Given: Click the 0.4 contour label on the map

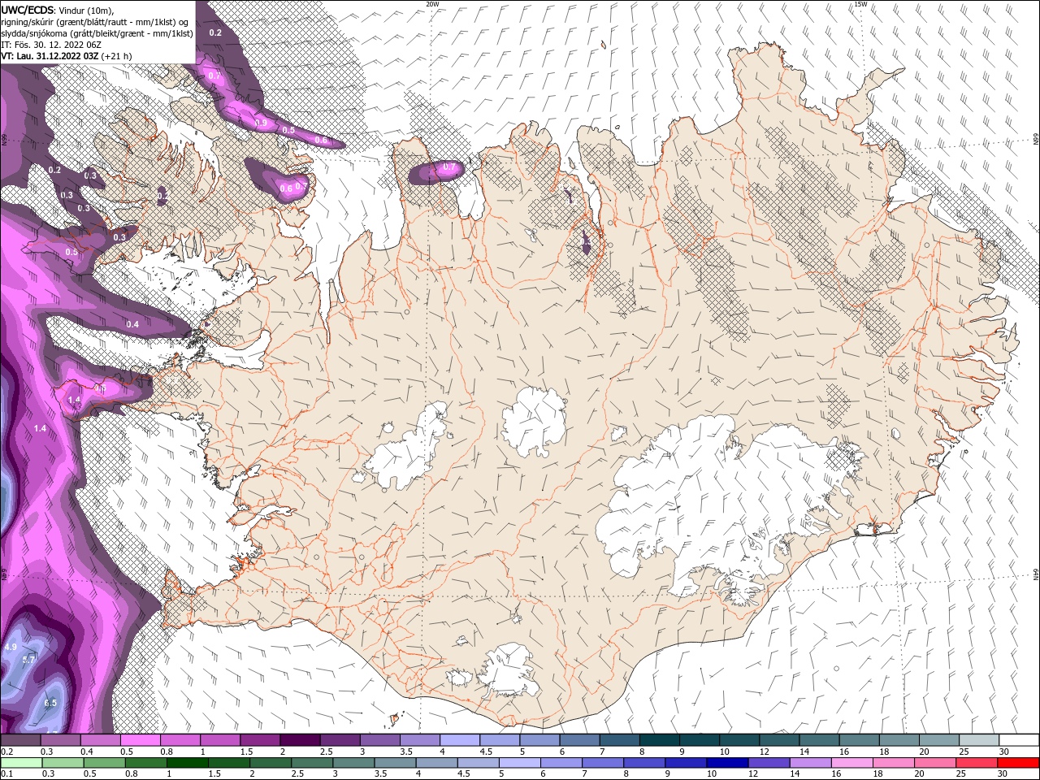Looking at the screenshot, I should 132,324.
